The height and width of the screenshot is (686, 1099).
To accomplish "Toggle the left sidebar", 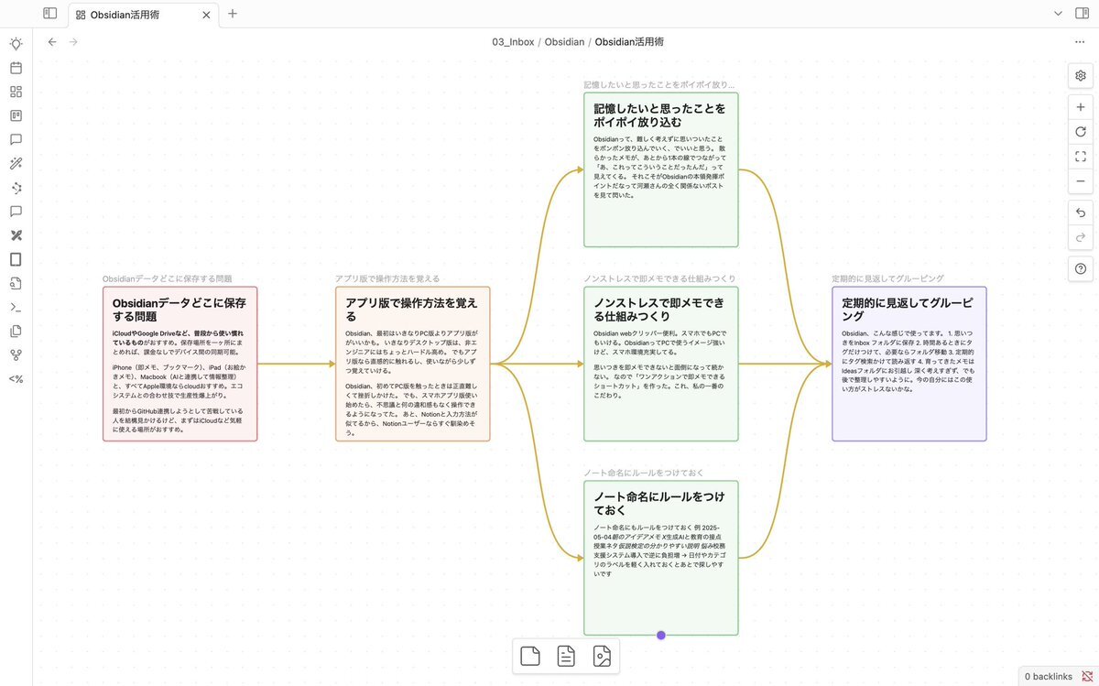I will coord(49,14).
